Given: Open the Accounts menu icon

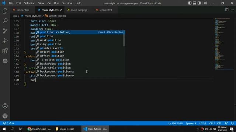Looking at the screenshot, I should tap(5, 106).
